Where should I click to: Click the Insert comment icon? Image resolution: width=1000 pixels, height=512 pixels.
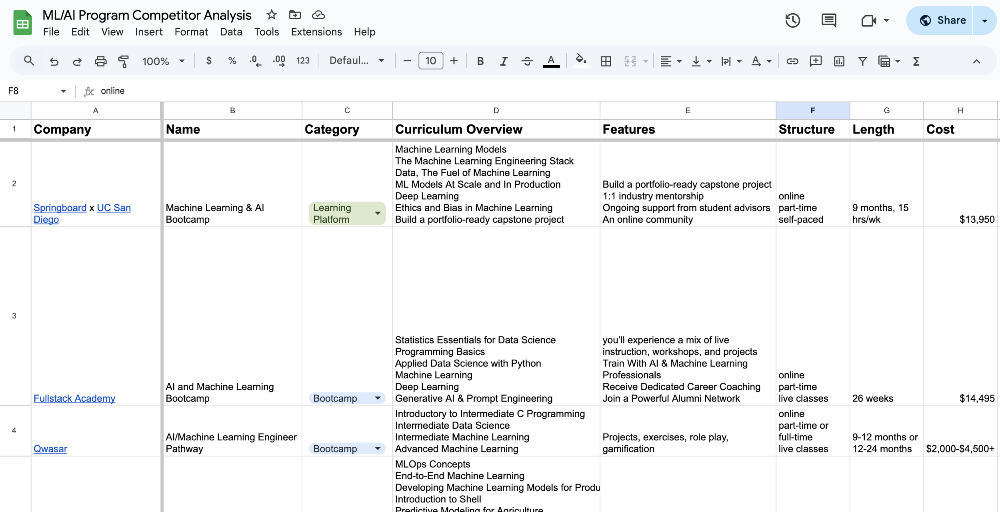[815, 61]
